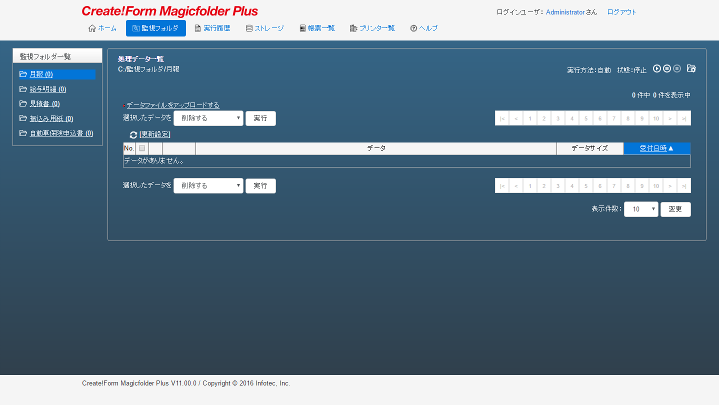Viewport: 719px width, 405px height.
Task: Click the データサイズ column header
Action: click(590, 148)
